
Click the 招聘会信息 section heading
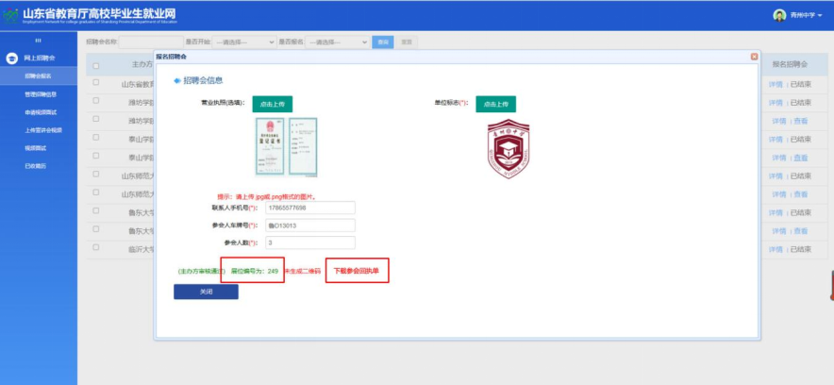point(203,81)
